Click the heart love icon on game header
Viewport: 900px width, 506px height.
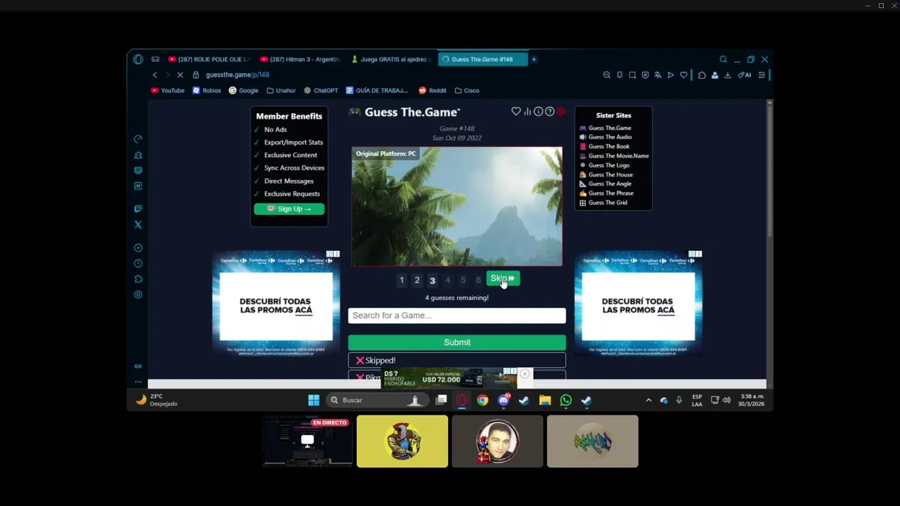(516, 112)
